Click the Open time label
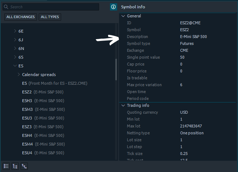 [x=136, y=92]
